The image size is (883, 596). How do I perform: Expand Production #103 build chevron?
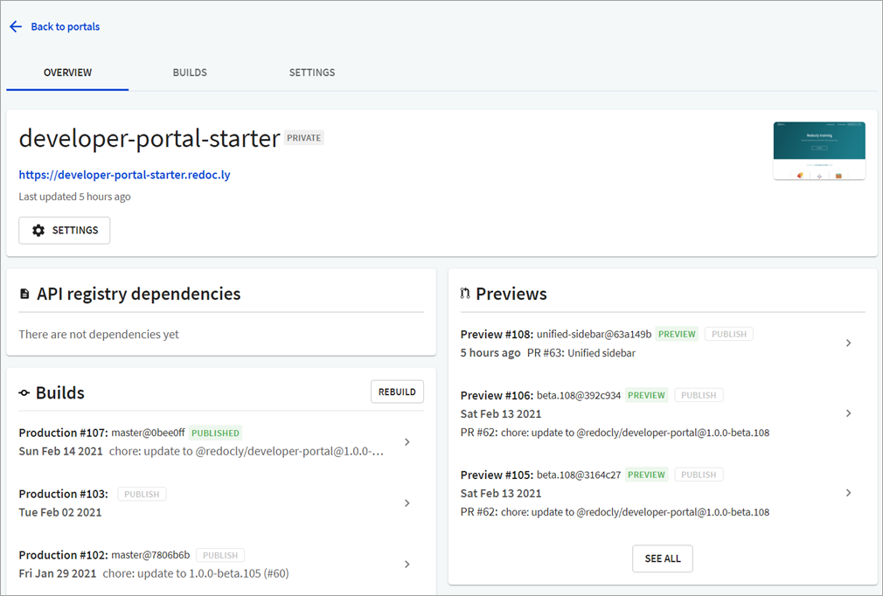point(407,503)
